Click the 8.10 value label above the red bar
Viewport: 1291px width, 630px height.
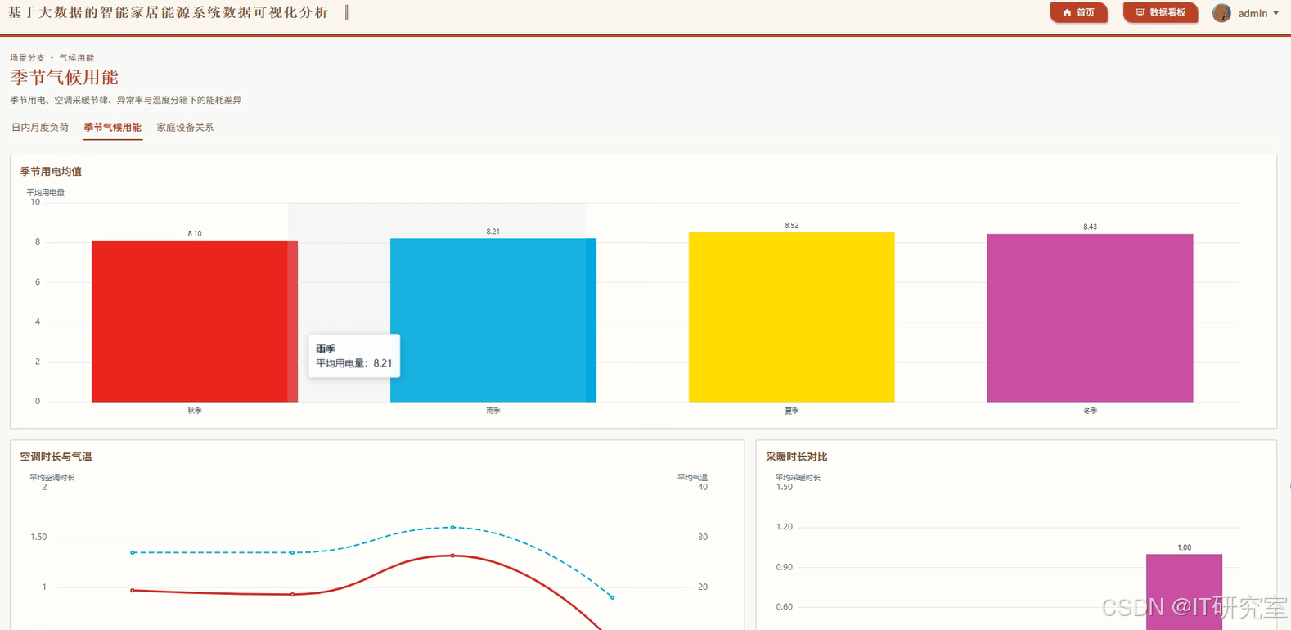tap(195, 234)
